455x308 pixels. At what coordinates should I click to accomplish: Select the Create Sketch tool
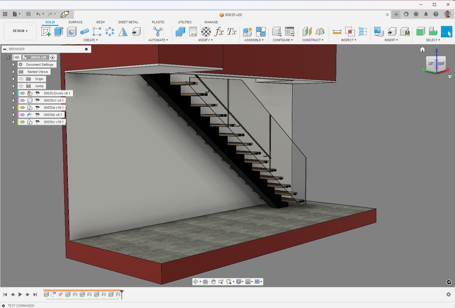tap(46, 31)
